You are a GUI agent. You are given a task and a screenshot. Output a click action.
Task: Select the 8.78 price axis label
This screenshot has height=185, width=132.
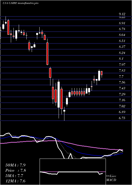point(122,29)
